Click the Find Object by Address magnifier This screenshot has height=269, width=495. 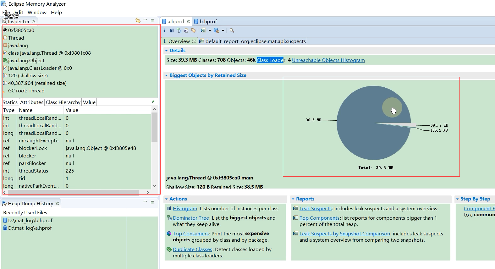click(x=232, y=30)
